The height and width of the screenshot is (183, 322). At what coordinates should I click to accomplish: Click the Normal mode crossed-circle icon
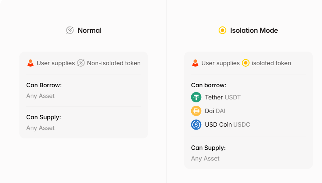70,30
